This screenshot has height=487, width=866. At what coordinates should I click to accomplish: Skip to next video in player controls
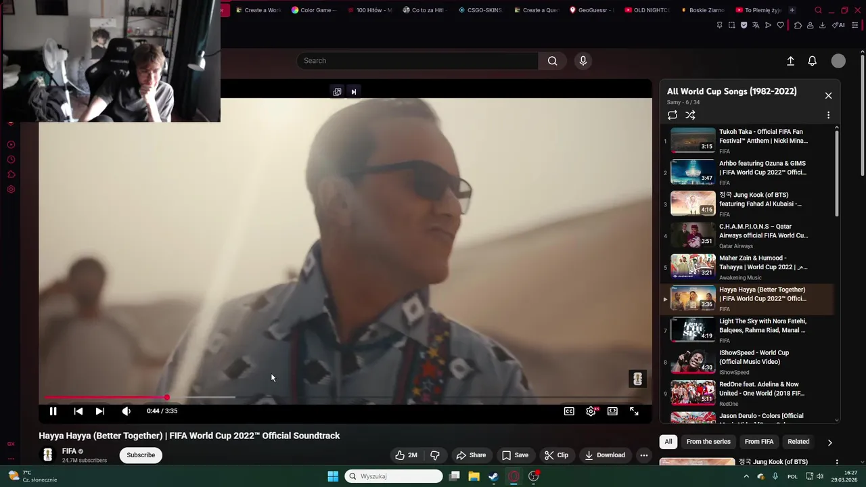tap(100, 411)
